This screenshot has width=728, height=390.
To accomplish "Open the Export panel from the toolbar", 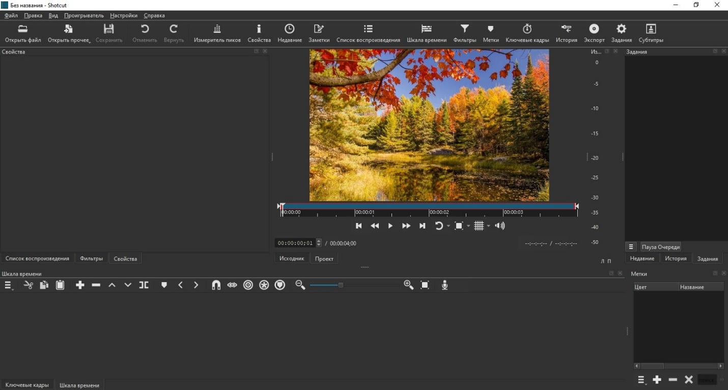I will (x=594, y=33).
